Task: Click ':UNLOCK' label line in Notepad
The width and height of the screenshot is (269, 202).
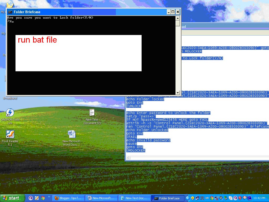Action: click(x=134, y=106)
